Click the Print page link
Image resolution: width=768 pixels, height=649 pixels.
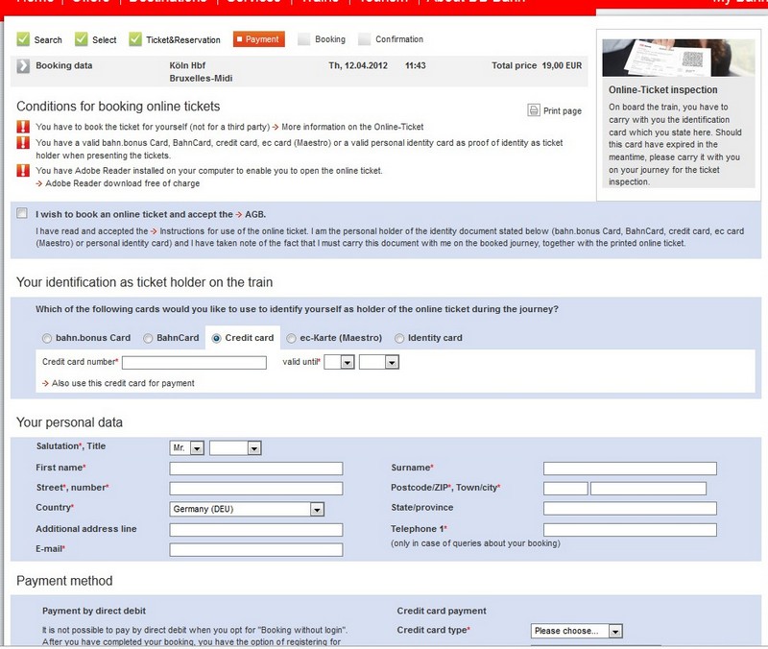(x=563, y=111)
